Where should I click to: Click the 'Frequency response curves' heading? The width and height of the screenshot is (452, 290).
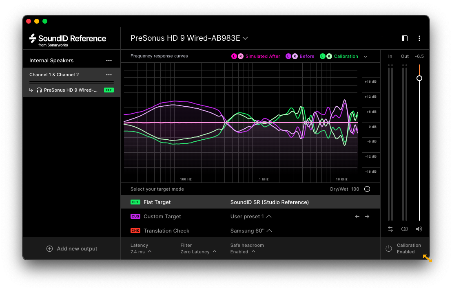(x=159, y=56)
